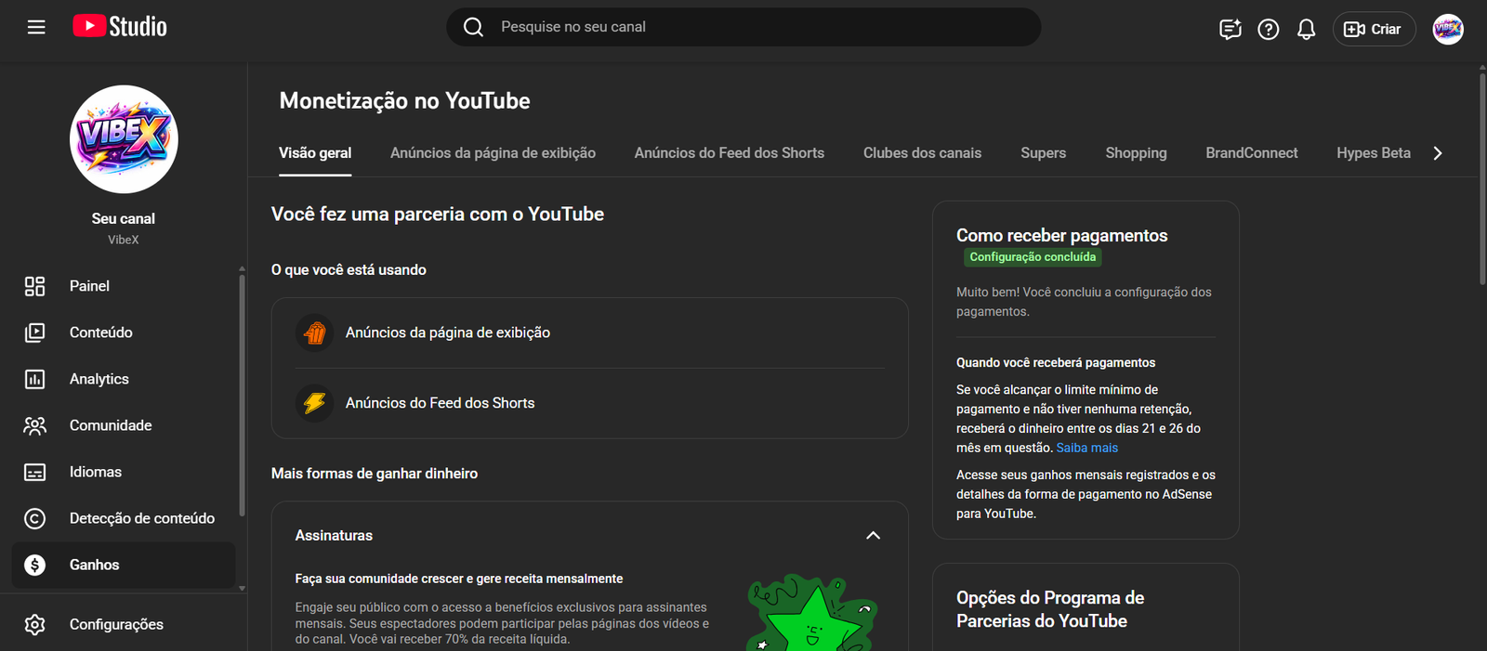Open the Anúncios da página de exibição row
Image resolution: width=1487 pixels, height=651 pixels.
point(590,332)
